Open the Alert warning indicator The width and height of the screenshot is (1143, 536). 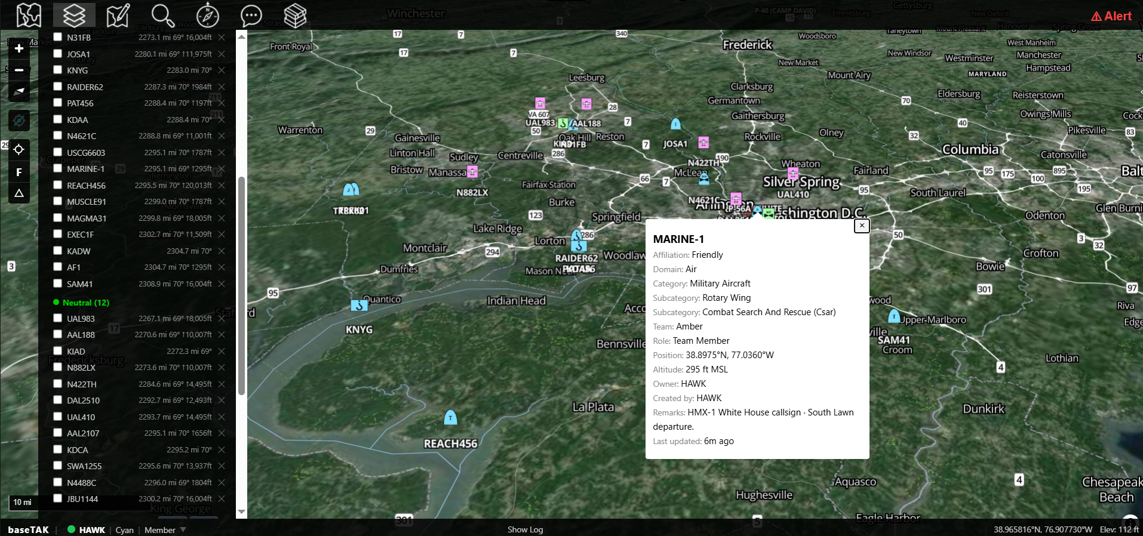[1111, 16]
